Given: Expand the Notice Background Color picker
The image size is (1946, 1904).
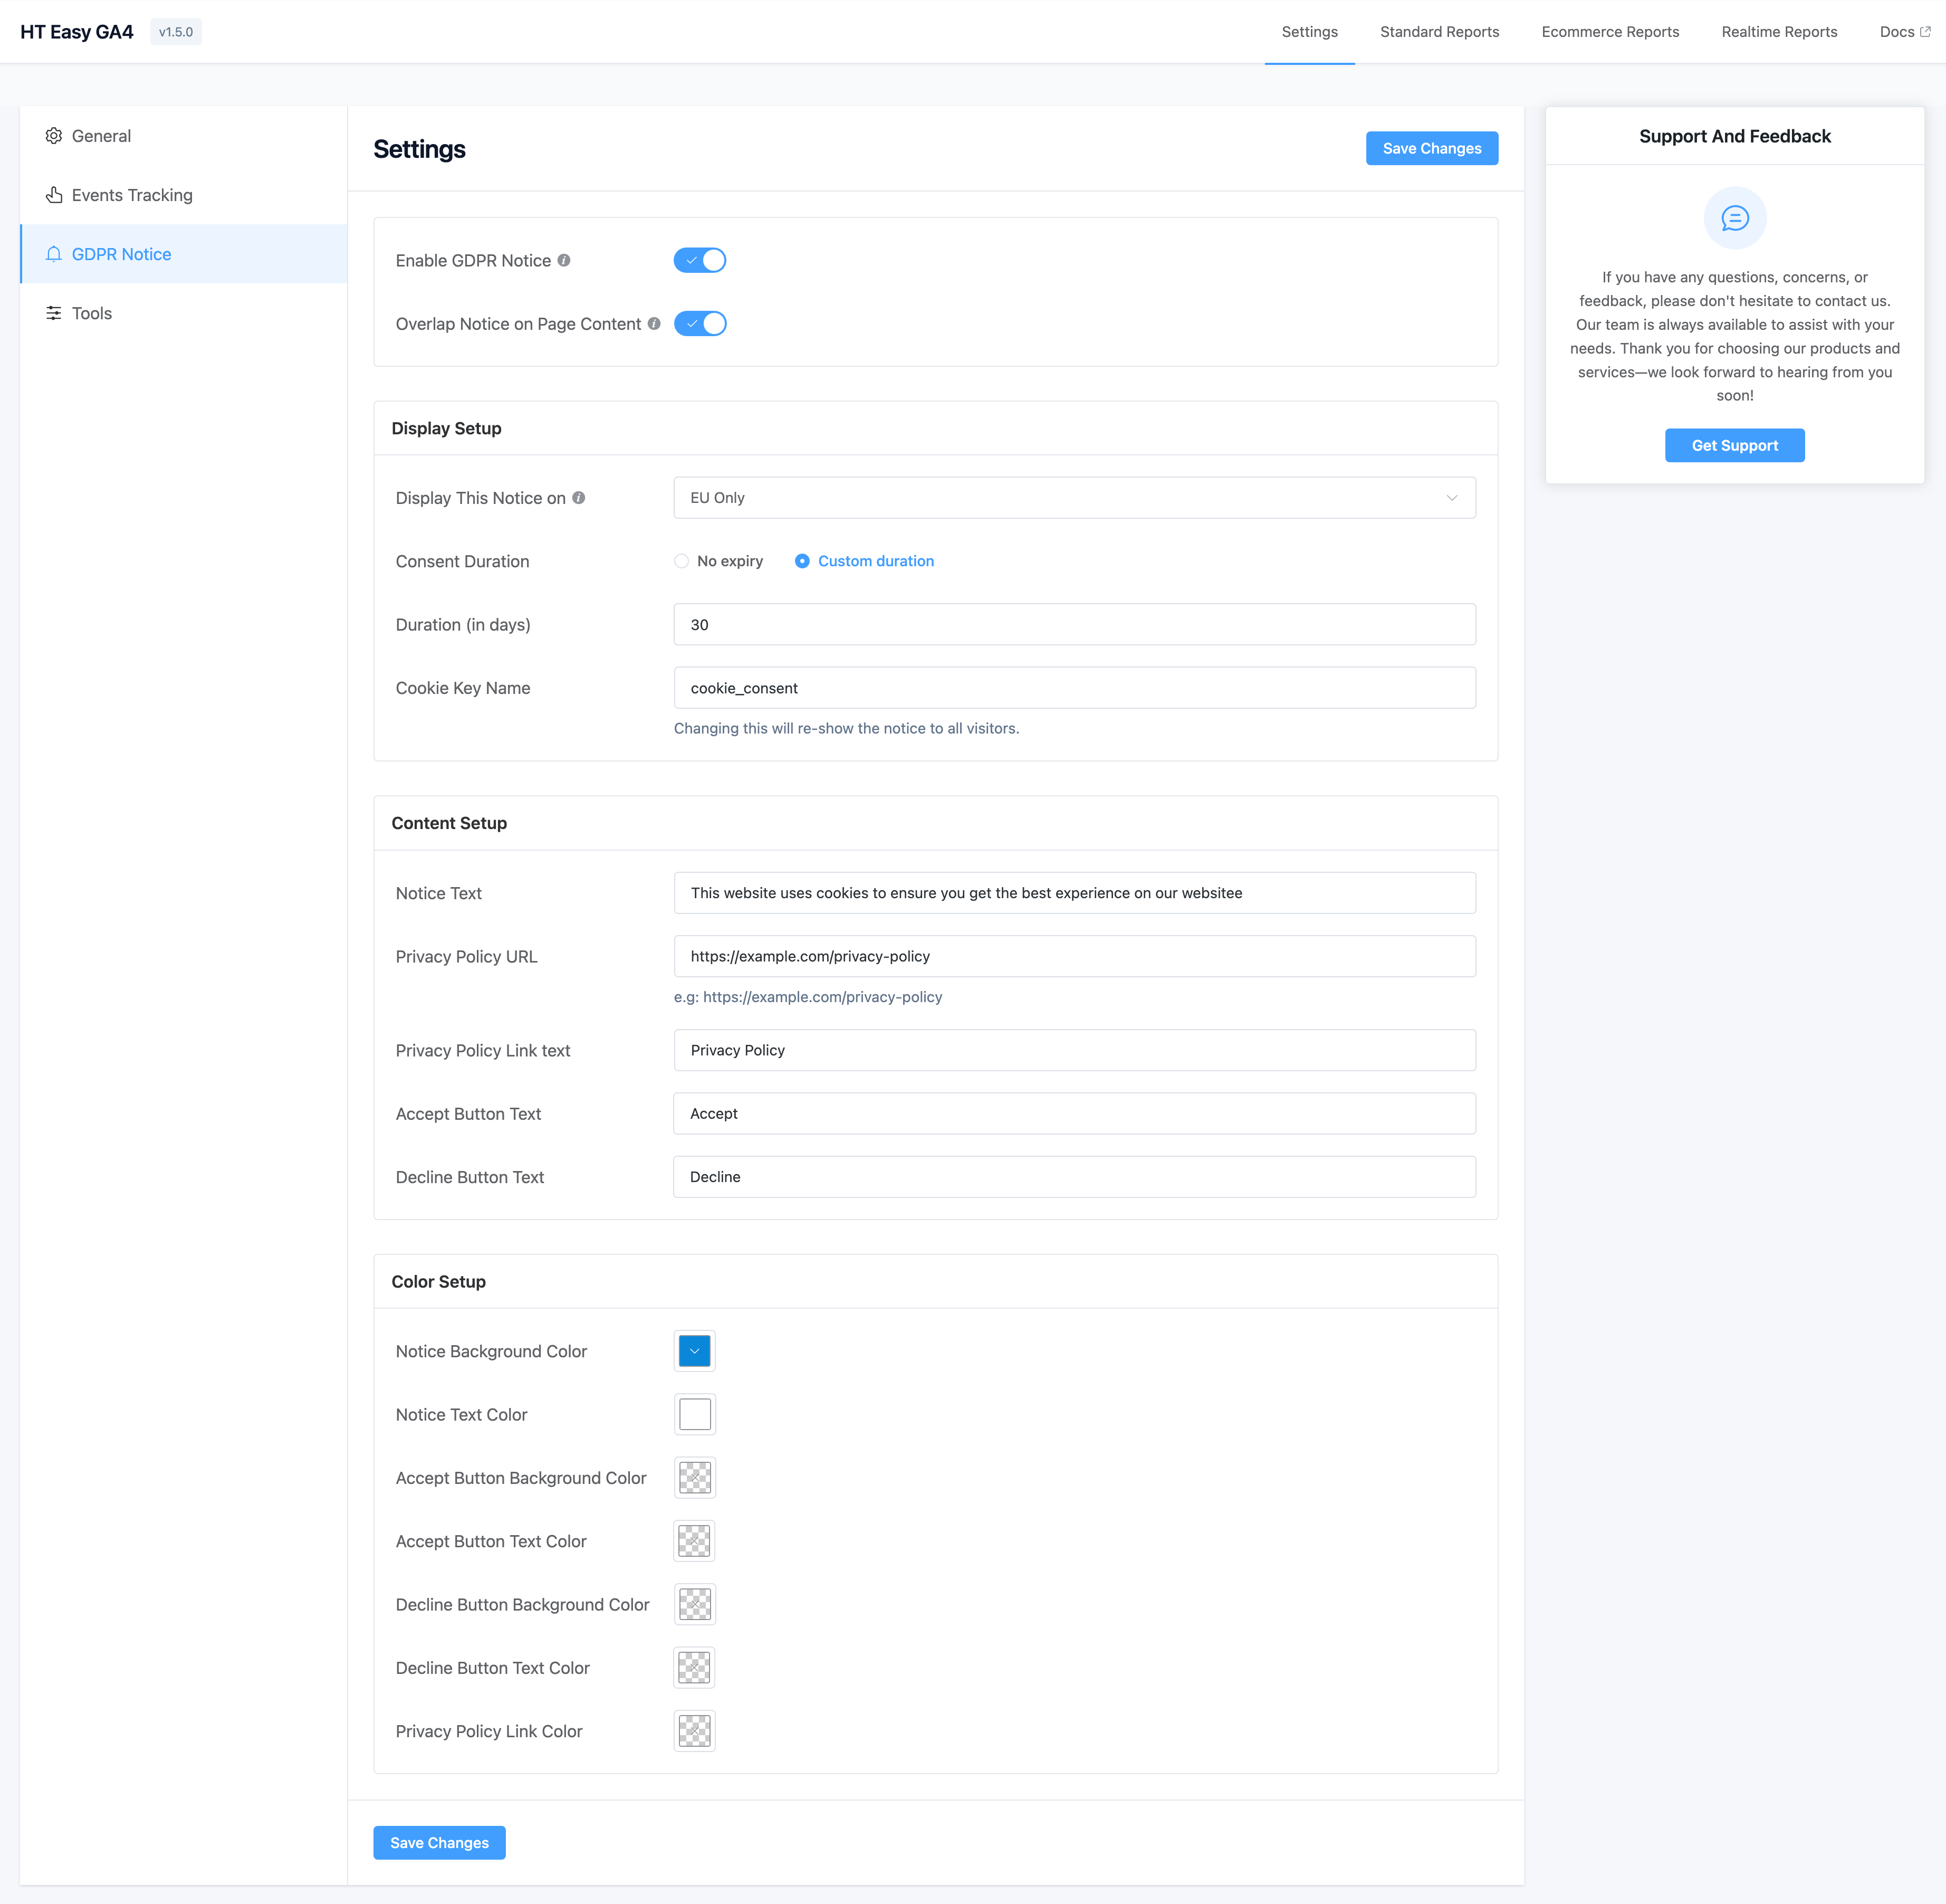Looking at the screenshot, I should pos(694,1350).
